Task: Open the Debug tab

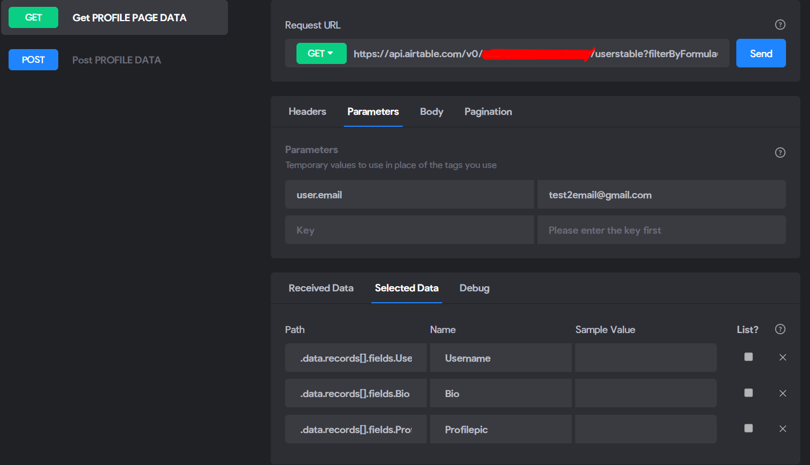Action: pos(474,288)
